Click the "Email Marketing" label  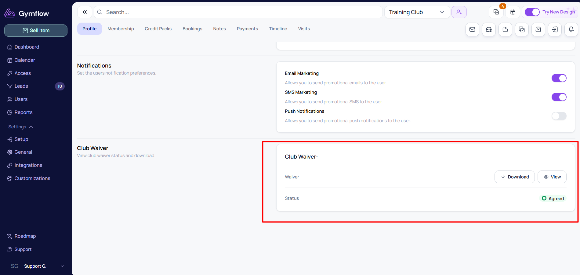(302, 73)
